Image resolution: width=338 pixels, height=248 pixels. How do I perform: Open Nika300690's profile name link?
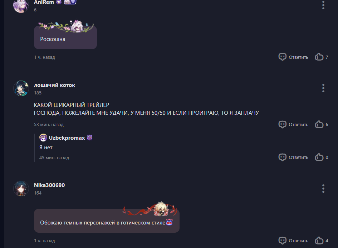click(x=49, y=185)
